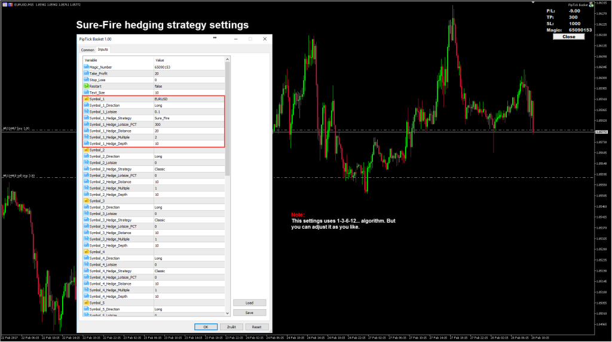Click the Take_Profit value 20
The image size is (612, 342).
(157, 73)
